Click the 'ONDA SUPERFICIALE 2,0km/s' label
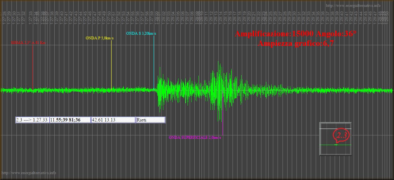Screen dimensions: 394x180 click(195, 137)
